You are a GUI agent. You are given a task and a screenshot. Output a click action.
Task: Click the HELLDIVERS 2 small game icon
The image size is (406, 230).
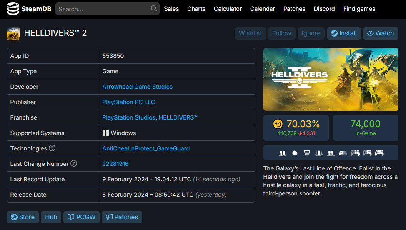(13, 34)
